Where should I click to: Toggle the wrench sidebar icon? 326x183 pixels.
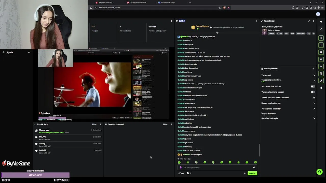click(321, 81)
